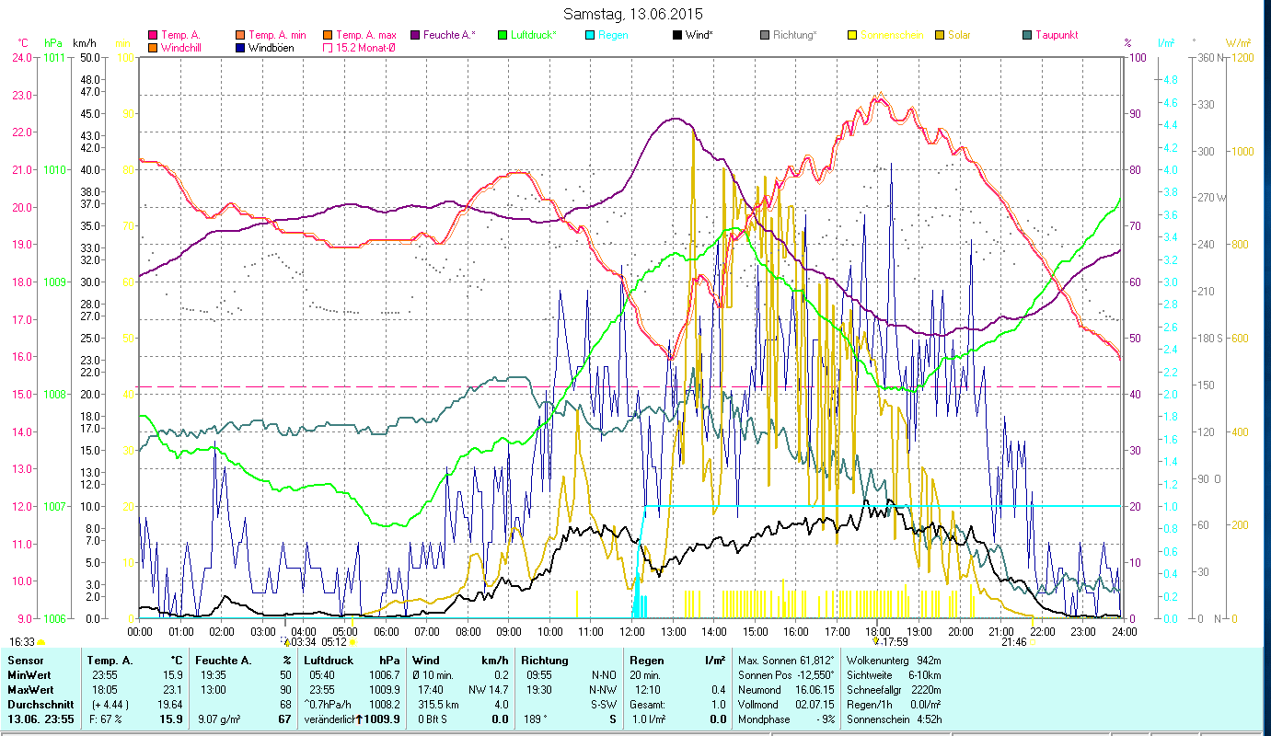Image resolution: width=1271 pixels, height=736 pixels.
Task: Click the green Luftdruck legend square
Action: click(502, 35)
